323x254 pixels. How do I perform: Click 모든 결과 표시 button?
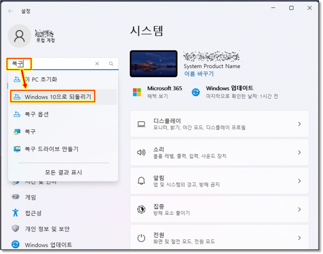(63, 172)
